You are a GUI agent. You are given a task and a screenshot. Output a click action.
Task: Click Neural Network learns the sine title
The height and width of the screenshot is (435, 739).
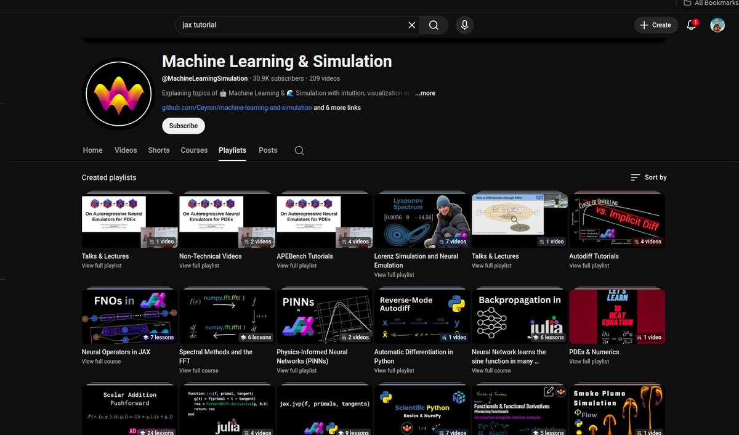click(509, 357)
